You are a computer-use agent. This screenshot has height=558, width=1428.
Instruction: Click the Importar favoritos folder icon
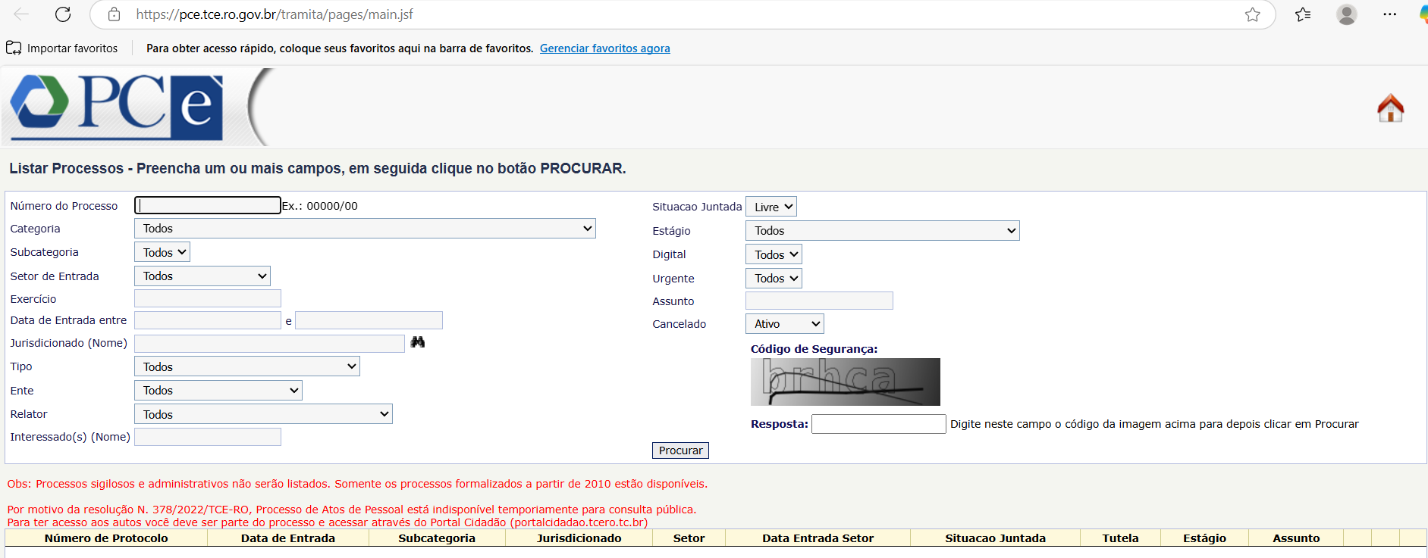point(14,48)
